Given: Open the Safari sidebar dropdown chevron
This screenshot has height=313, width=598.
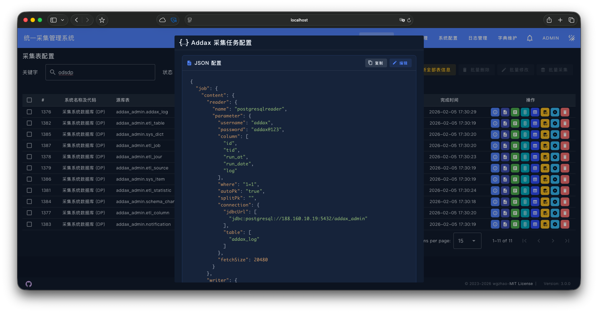Looking at the screenshot, I should click(63, 20).
